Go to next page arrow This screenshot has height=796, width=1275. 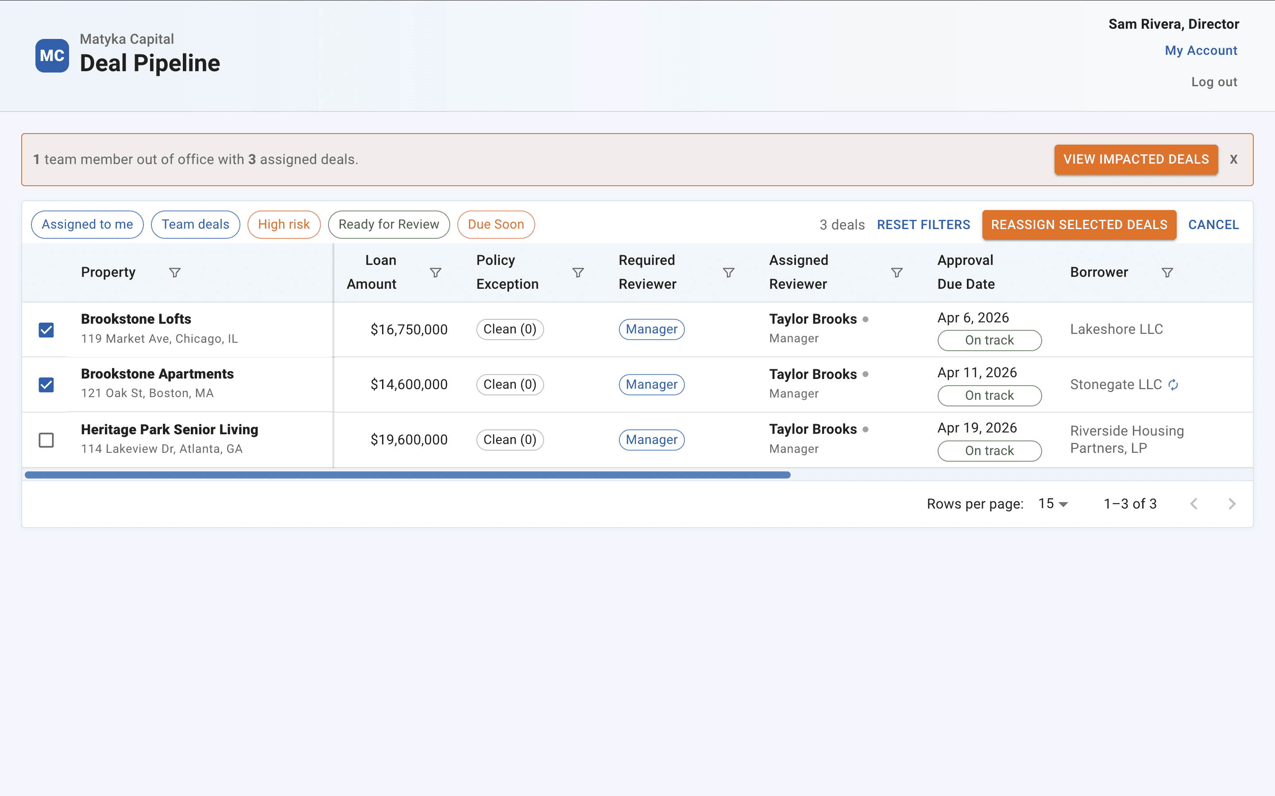tap(1231, 504)
